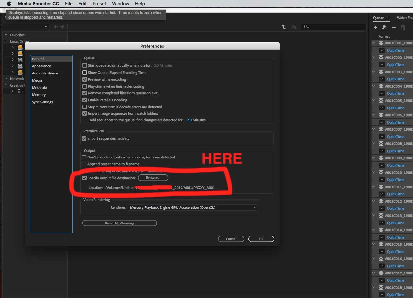Uncheck Enable Parallel Encoding

[x=85, y=100]
